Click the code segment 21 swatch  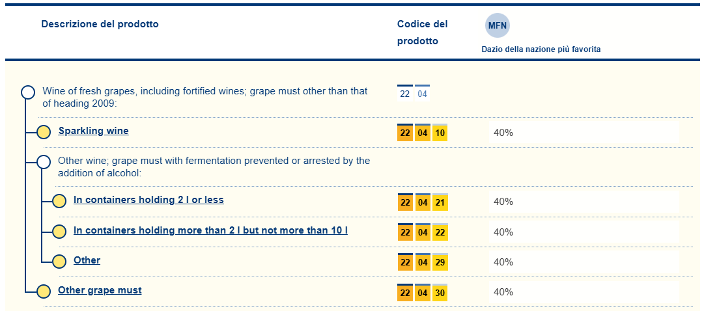coord(440,202)
